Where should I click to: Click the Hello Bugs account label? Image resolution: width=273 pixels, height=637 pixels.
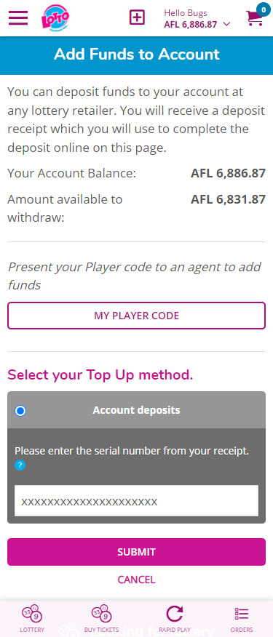click(186, 13)
